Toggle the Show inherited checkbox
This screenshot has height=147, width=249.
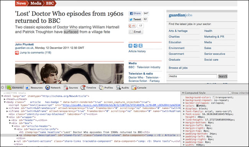coord(229,93)
